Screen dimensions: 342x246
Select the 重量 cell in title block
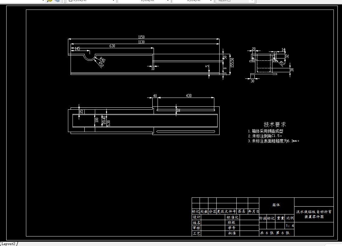(x=281, y=218)
